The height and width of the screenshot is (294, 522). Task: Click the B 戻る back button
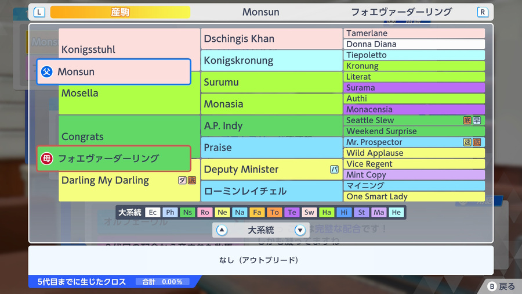[501, 286]
